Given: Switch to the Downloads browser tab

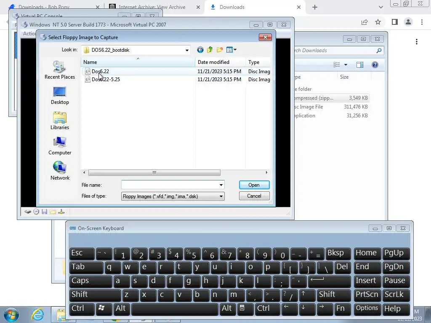Looking at the screenshot, I should pyautogui.click(x=254, y=7).
